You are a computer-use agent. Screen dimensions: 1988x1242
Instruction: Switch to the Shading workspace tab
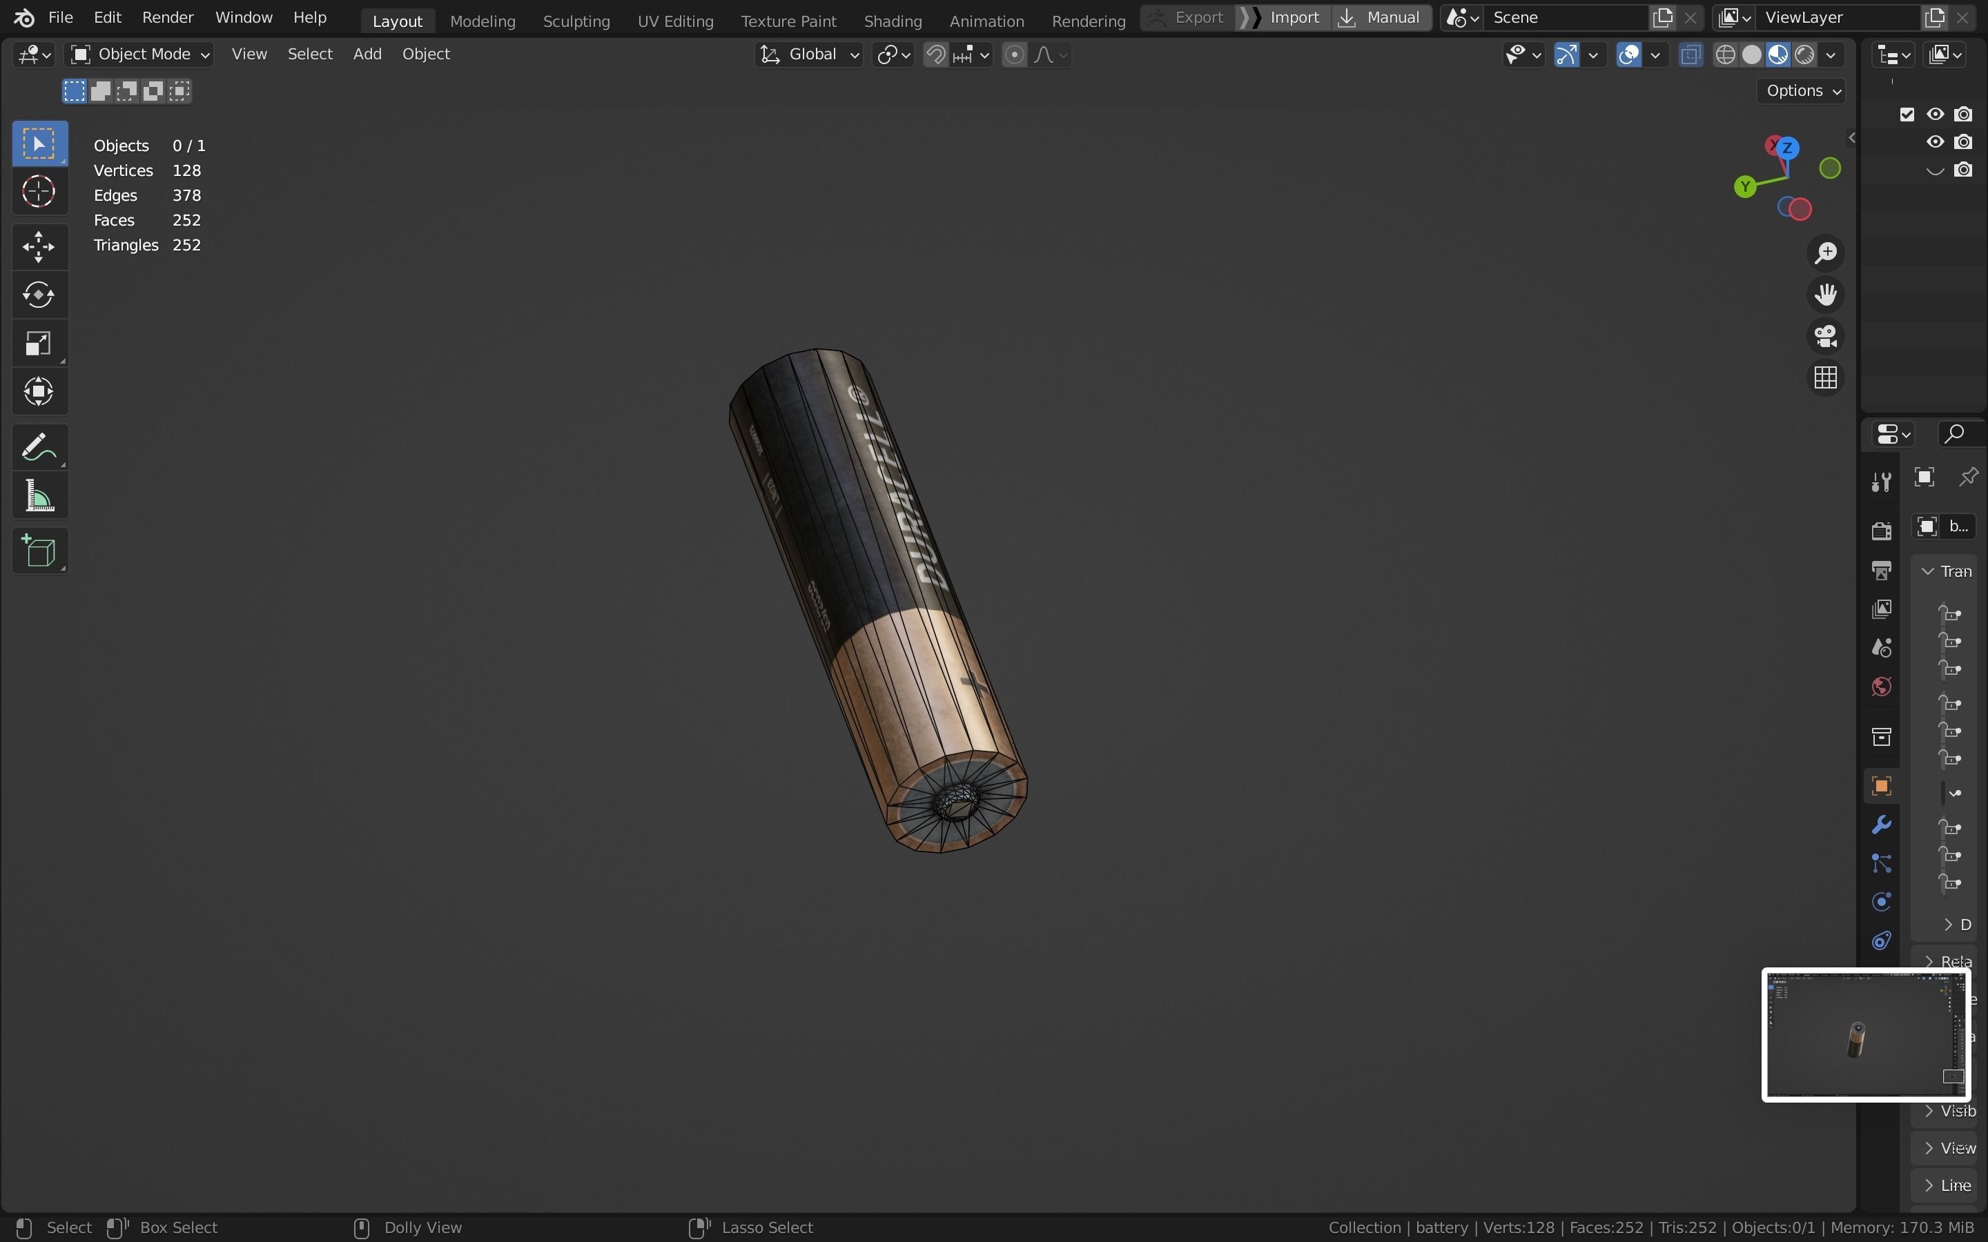(893, 21)
